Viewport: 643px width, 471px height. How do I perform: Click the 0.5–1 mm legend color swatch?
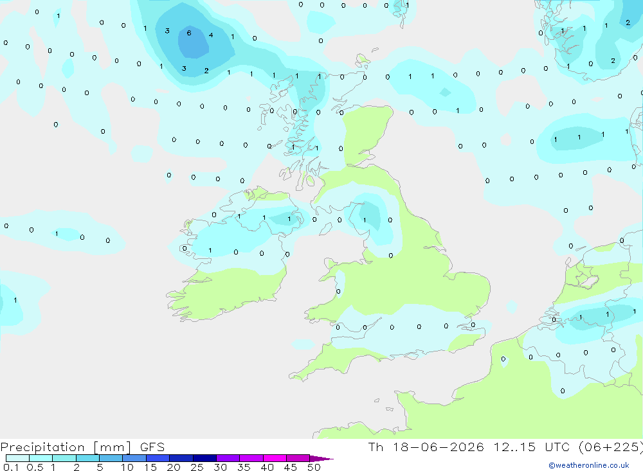[41, 458]
